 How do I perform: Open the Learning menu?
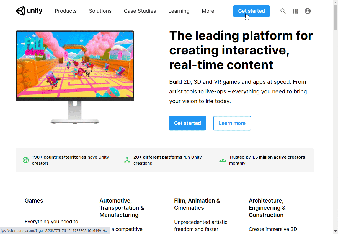tap(179, 11)
